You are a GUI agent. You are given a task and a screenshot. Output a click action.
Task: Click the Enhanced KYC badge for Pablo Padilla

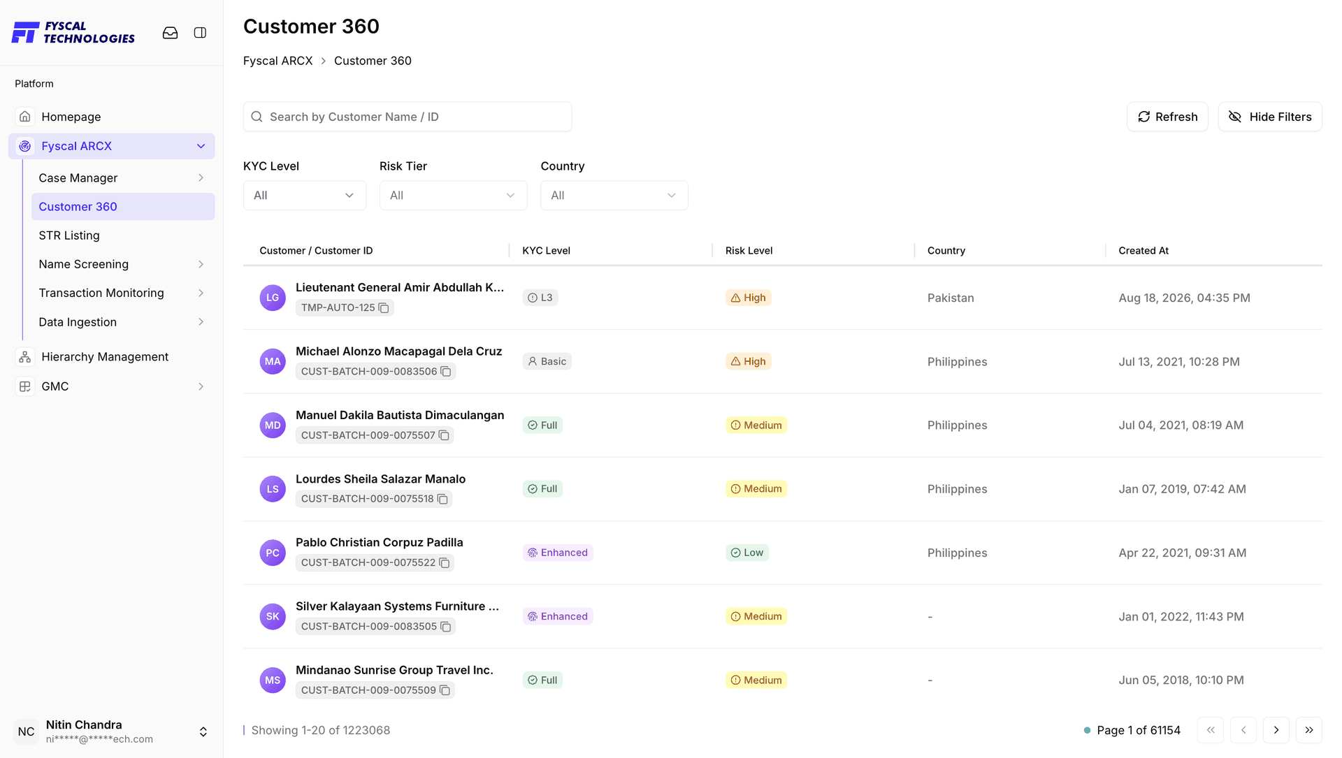(558, 553)
